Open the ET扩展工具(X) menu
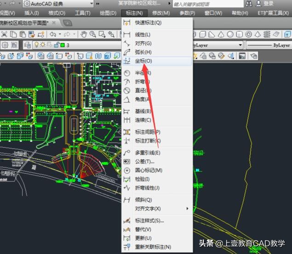292x254 pixels. pyautogui.click(x=273, y=13)
